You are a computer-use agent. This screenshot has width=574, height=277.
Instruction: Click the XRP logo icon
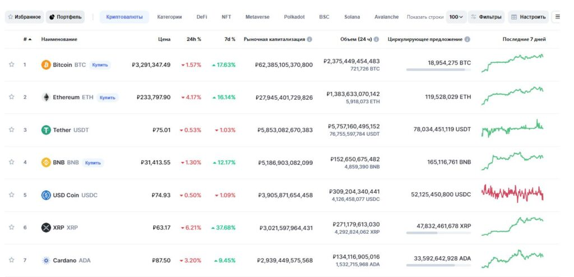pyautogui.click(x=46, y=228)
